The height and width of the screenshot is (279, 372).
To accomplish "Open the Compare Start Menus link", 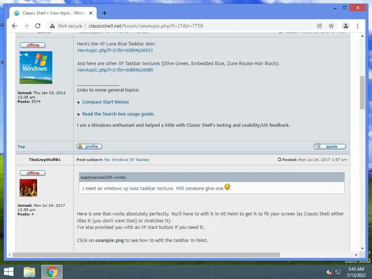I will (106, 102).
